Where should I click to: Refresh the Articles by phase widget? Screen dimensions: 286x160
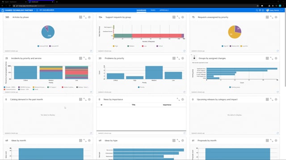click(91, 51)
